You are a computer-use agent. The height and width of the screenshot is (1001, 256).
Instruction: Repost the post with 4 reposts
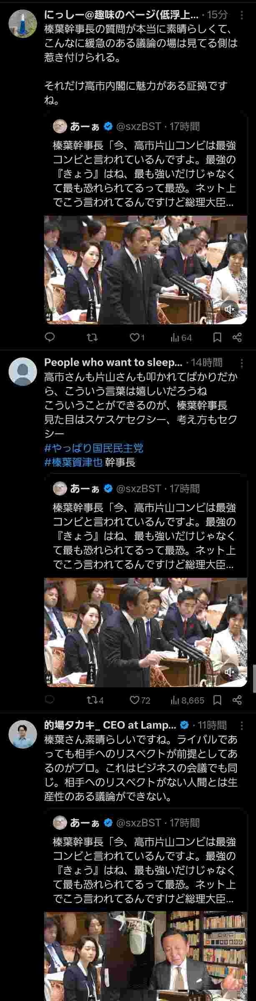(95, 700)
